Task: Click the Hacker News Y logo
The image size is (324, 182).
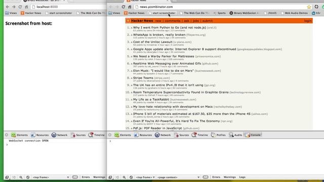Action: coord(128,21)
